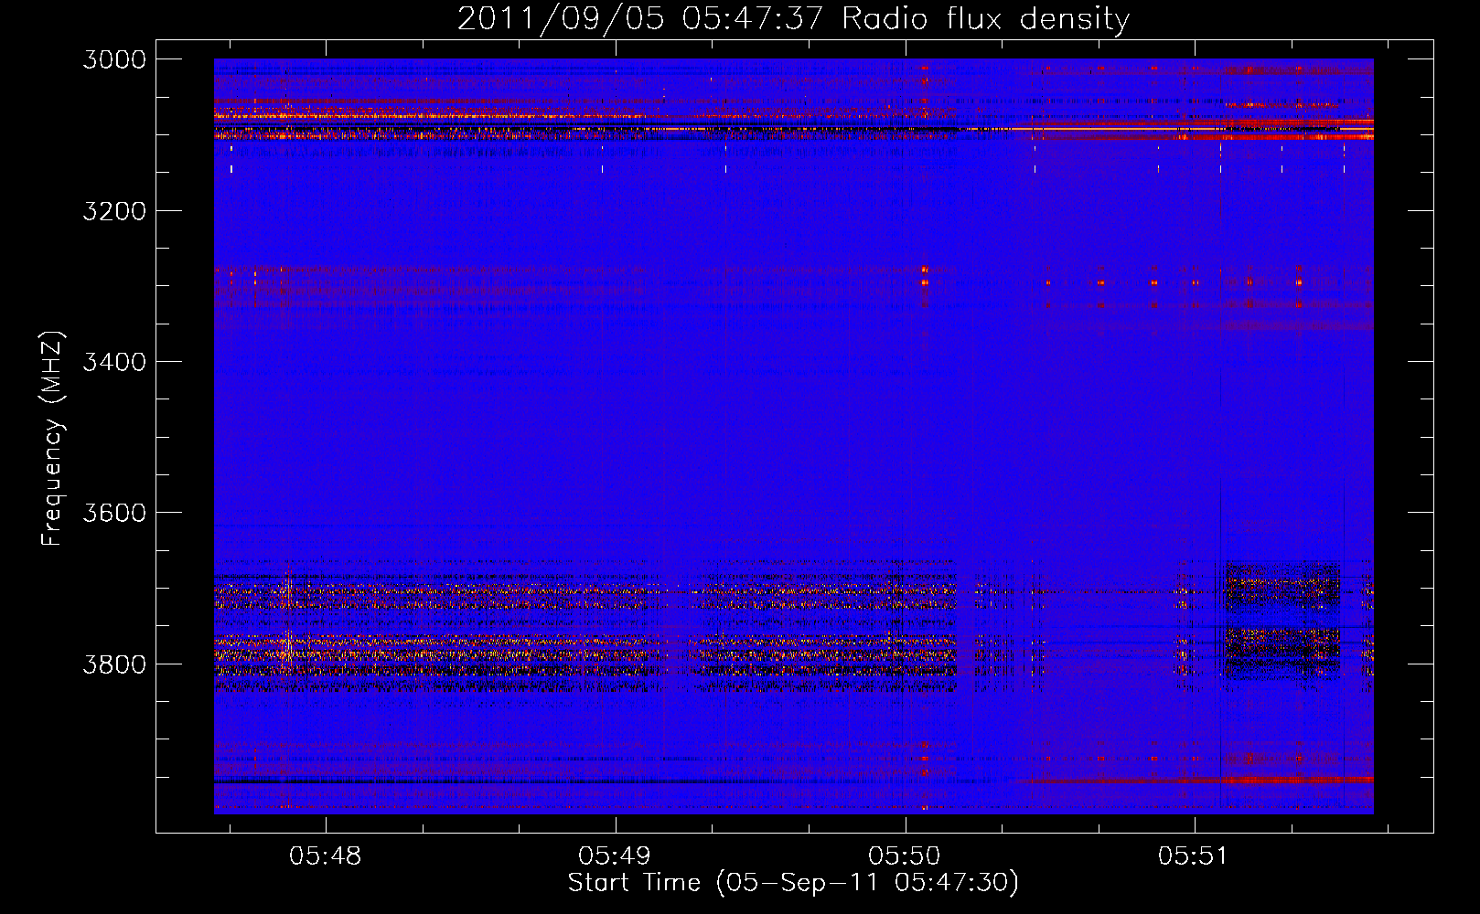Click the 05:48 time axis label
The width and height of the screenshot is (1480, 914).
[x=326, y=856]
